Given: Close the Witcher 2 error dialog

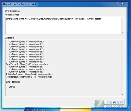Looking at the screenshot, I should pos(122,3).
